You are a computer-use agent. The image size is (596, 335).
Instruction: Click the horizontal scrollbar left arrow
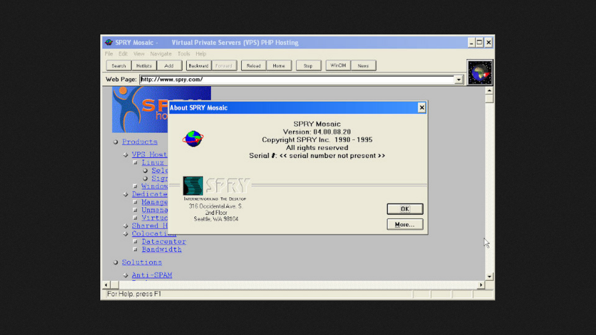pyautogui.click(x=106, y=285)
